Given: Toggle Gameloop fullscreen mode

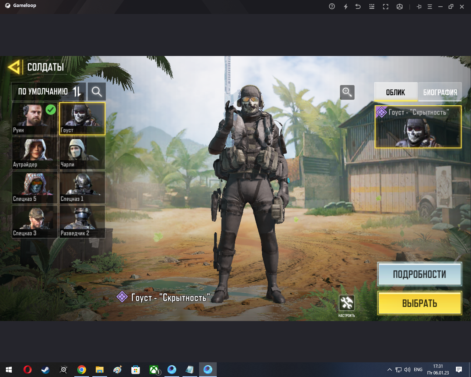Looking at the screenshot, I should (385, 7).
